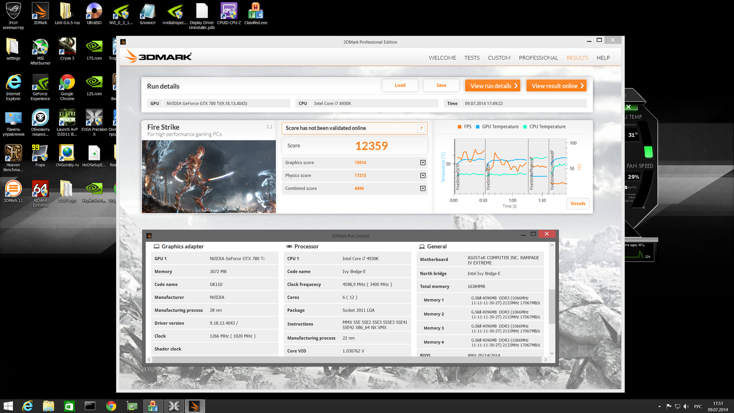734x413 pixels.
Task: Open nvidiaInspector desktop icon
Action: pos(175,14)
